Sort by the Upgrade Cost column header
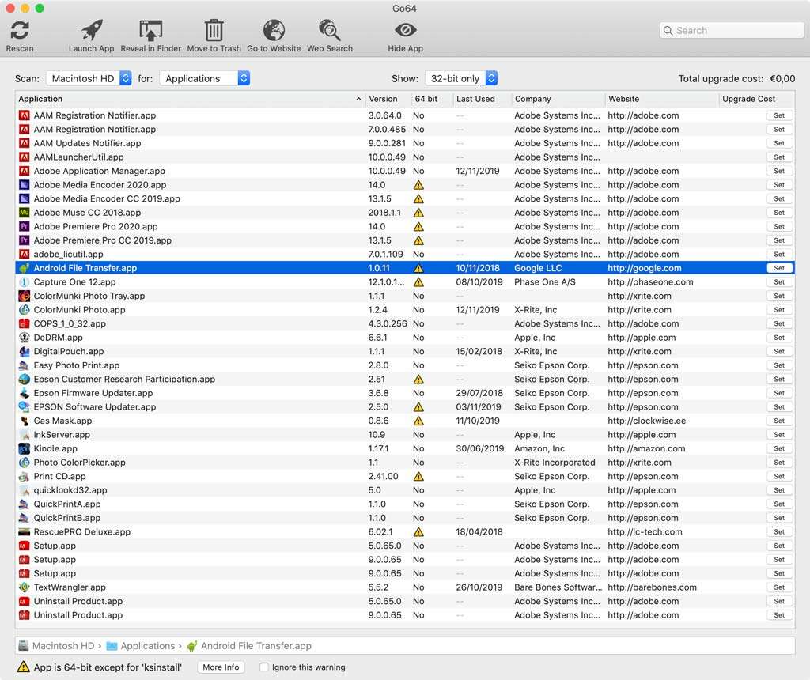 pos(756,99)
